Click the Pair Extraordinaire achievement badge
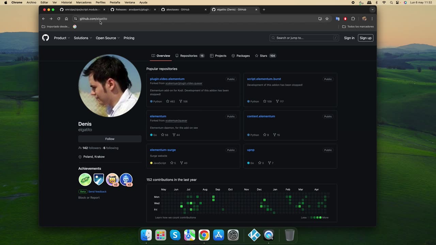The width and height of the screenshot is (436, 245). (x=85, y=179)
